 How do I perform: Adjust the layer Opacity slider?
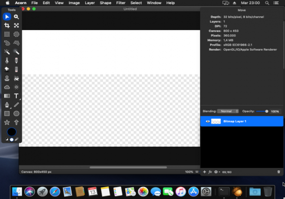(x=262, y=111)
